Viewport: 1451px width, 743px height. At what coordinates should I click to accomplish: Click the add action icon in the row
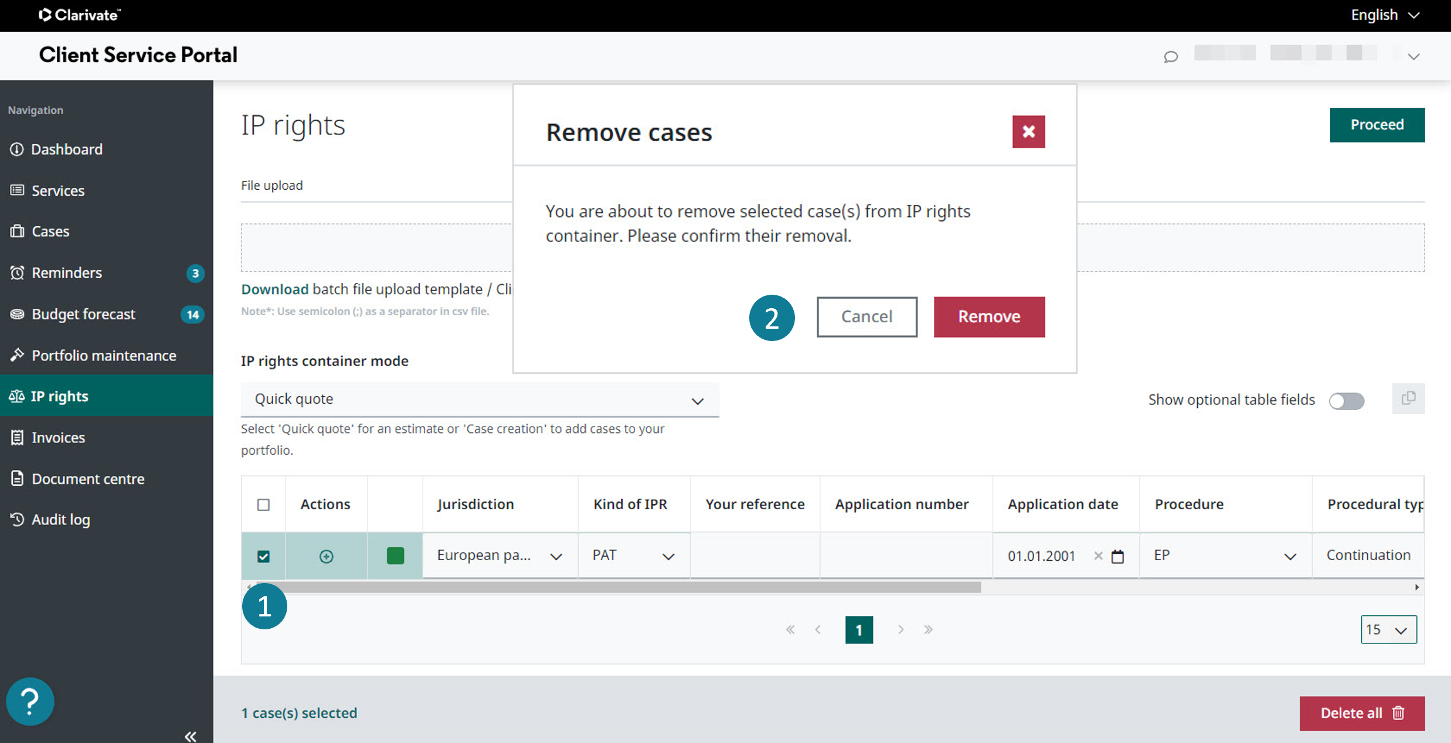(x=327, y=556)
